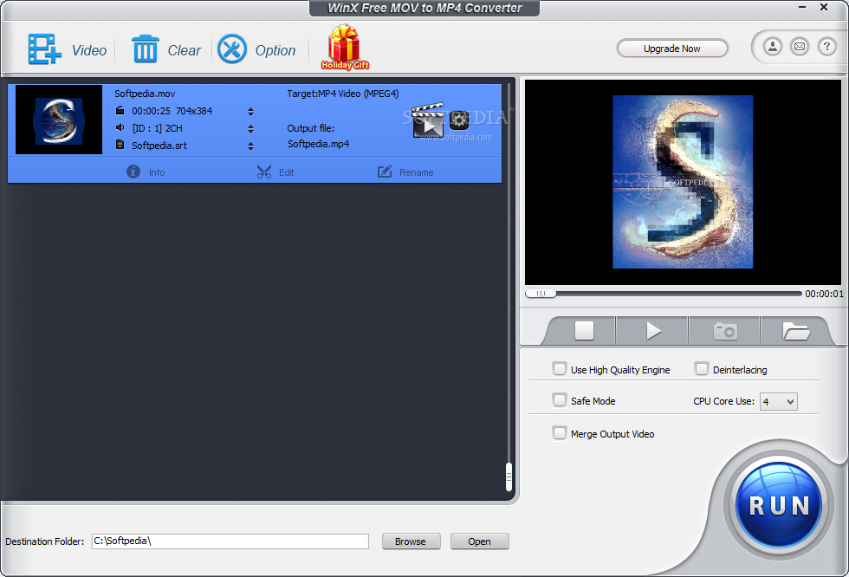Open the Option wrench icon
Viewport: 849px width, 577px height.
[x=232, y=49]
